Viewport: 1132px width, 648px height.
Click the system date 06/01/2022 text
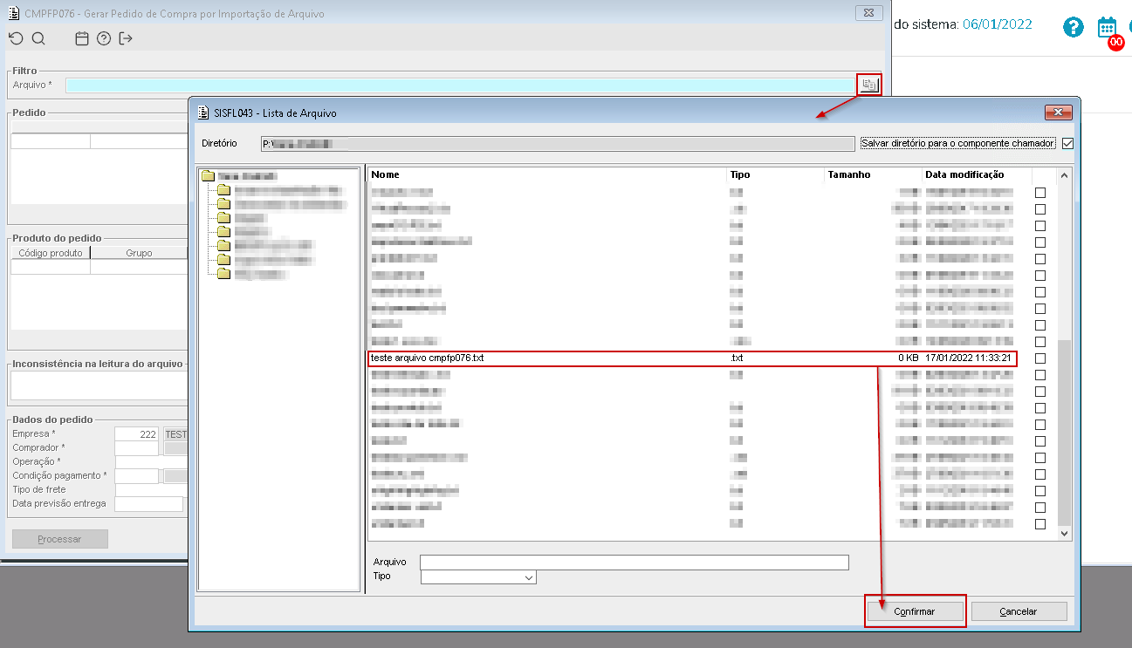point(997,24)
